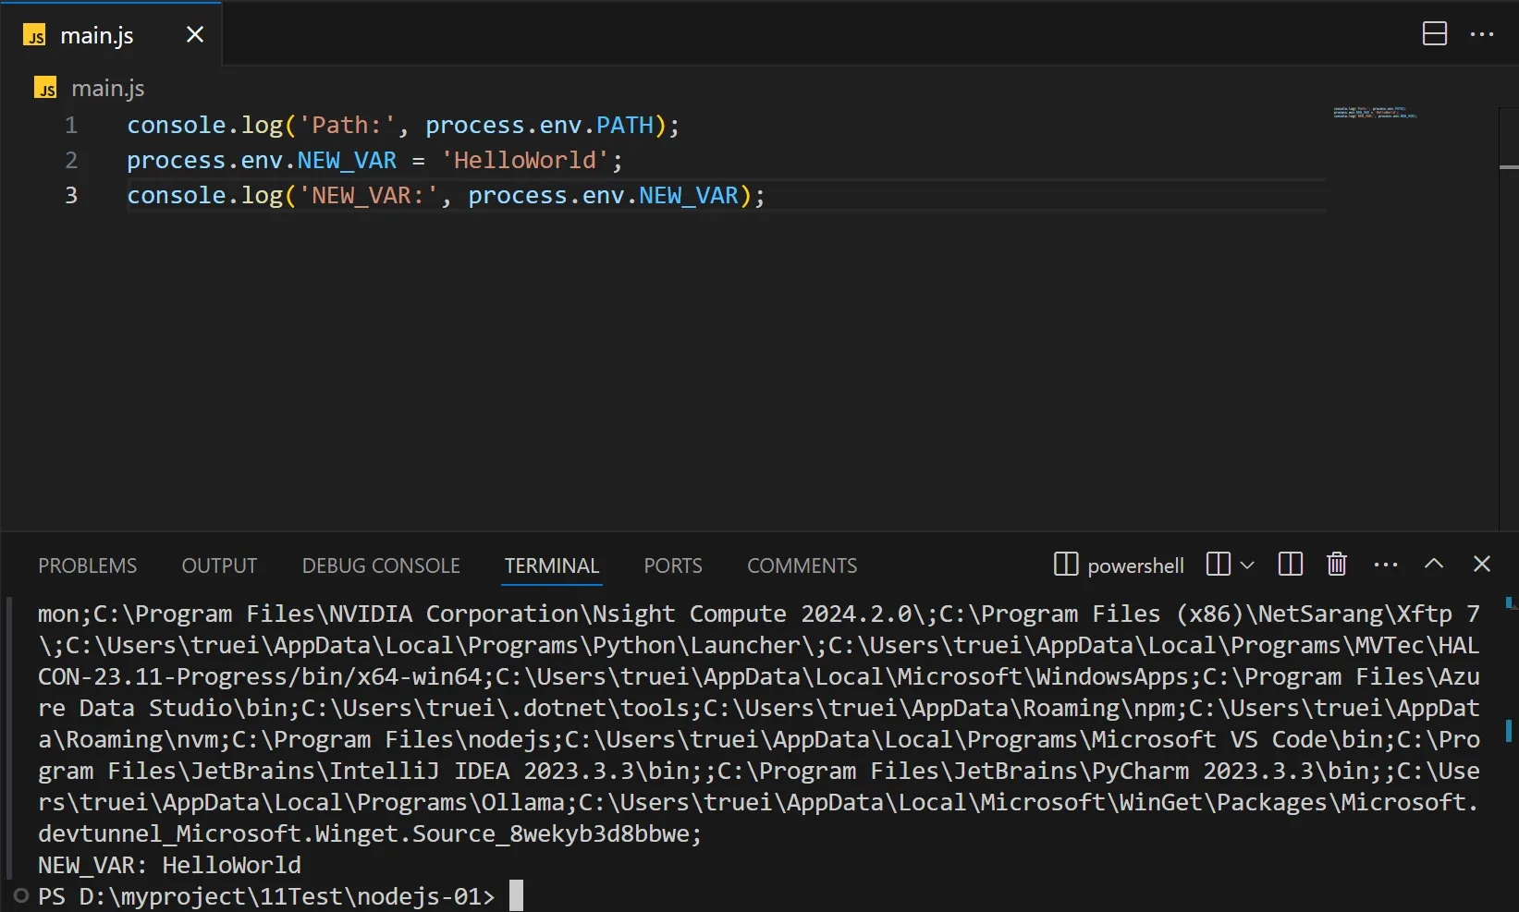The image size is (1519, 912).
Task: Open the PORTS panel tab
Action: pyautogui.click(x=673, y=565)
